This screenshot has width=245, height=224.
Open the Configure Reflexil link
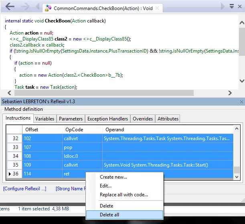[x=24, y=189]
